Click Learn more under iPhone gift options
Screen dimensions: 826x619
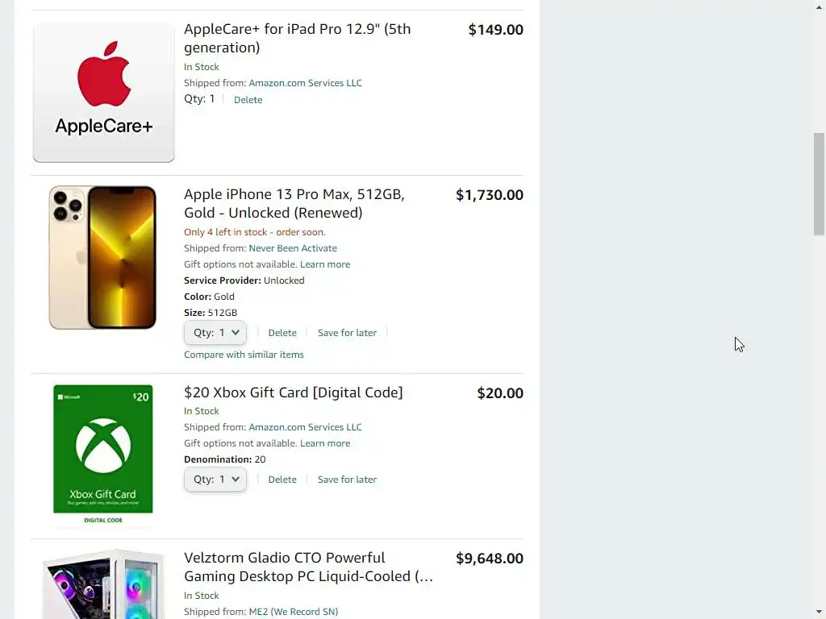pyautogui.click(x=325, y=264)
